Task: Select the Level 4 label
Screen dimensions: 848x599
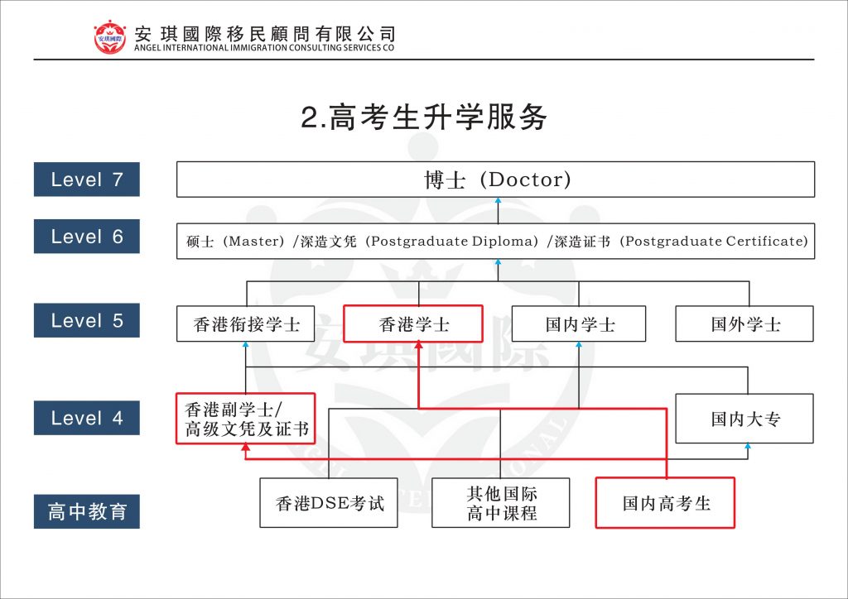Action: point(87,419)
